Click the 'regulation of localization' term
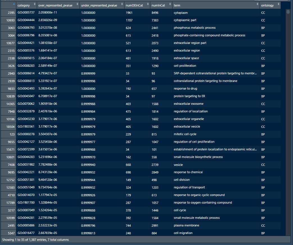The image size is (293, 245). [190, 111]
